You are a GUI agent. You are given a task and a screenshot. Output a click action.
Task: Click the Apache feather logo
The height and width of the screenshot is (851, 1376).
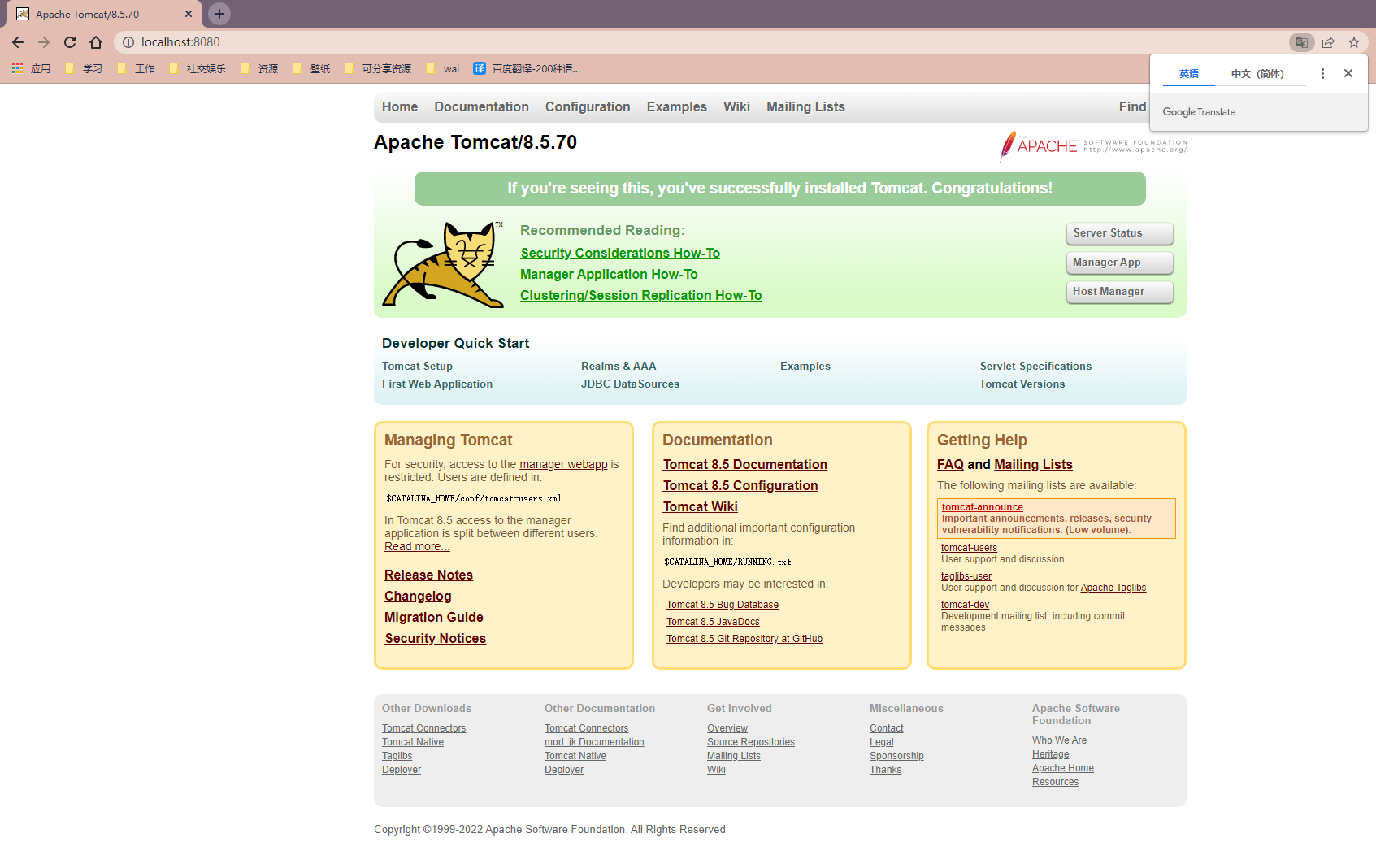tap(1009, 146)
